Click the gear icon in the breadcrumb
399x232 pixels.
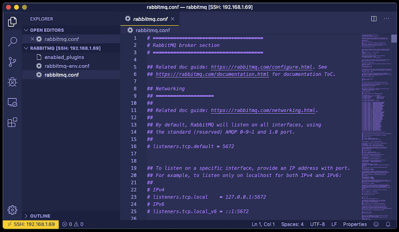[x=130, y=30]
